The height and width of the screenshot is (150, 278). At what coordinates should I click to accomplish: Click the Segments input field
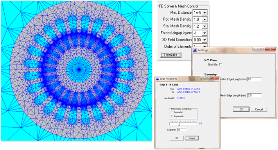[x=181, y=130]
